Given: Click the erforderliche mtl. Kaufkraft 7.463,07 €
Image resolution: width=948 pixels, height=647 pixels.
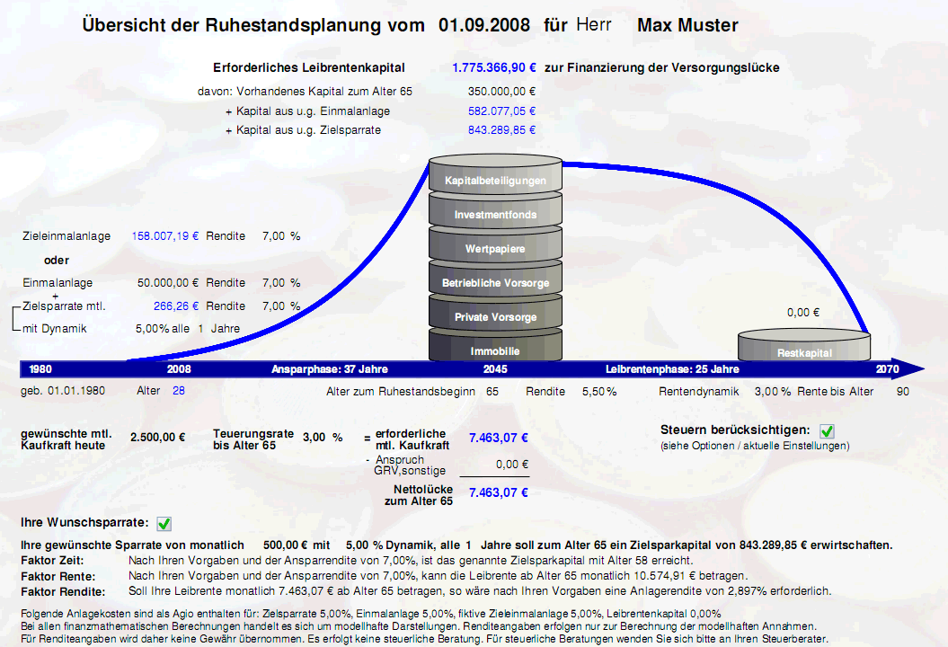Looking at the screenshot, I should click(498, 438).
